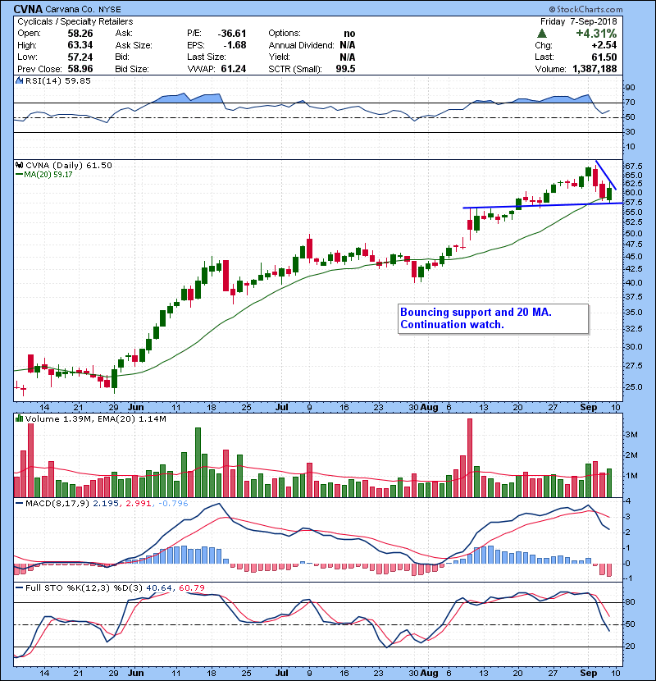
Task: Click the EPS value -1.68
Action: (x=235, y=45)
